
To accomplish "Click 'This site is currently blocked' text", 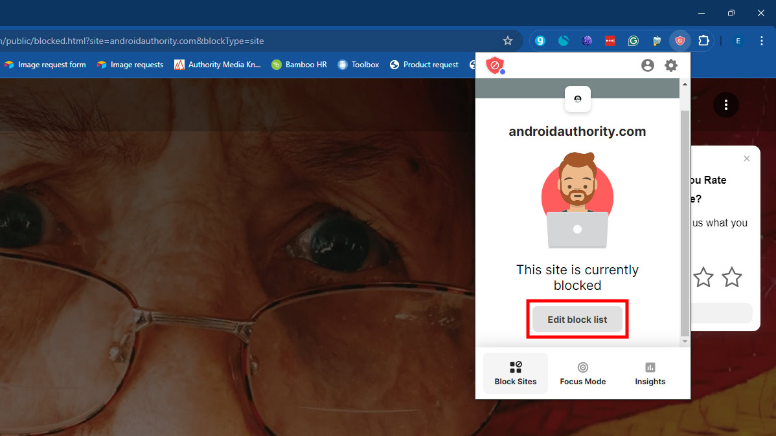I will (x=577, y=278).
